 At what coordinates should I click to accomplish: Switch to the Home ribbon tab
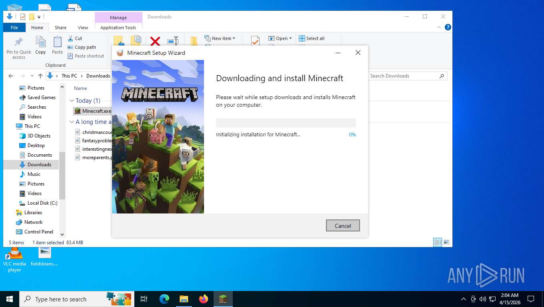(x=37, y=28)
